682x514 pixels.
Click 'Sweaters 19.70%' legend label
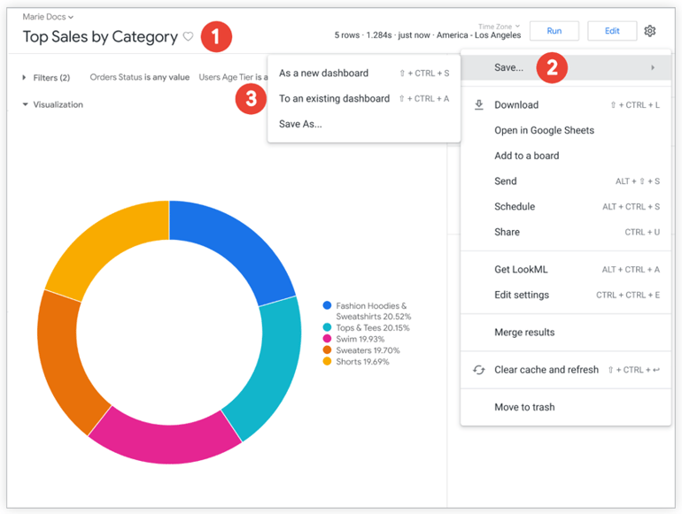(368, 350)
